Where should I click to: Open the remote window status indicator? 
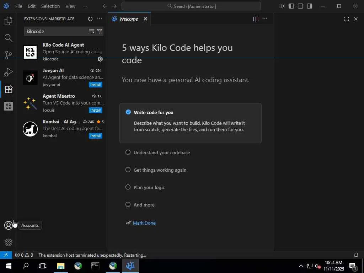[x=6, y=255]
